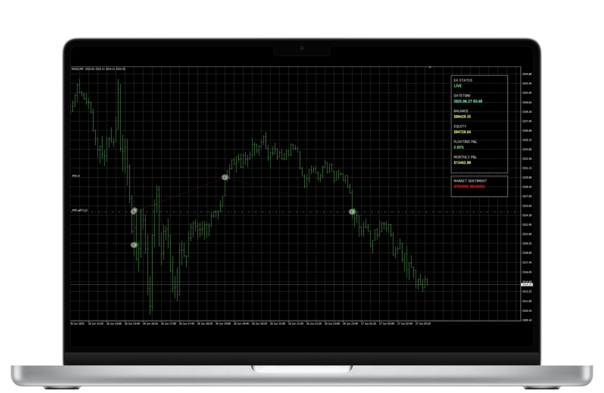Select the #55 sl order label
This screenshot has height=393, width=604.
pyautogui.click(x=75, y=176)
